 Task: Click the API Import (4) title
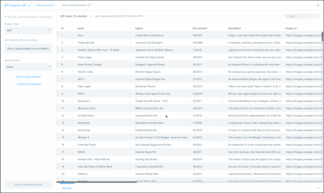(15, 6)
